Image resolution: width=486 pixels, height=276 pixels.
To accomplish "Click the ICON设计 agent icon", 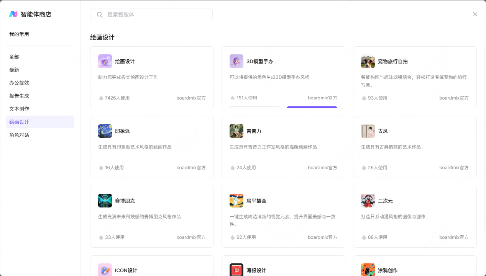I will (105, 269).
